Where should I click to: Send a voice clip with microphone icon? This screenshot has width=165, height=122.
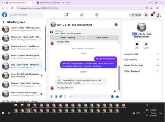click(51, 97)
